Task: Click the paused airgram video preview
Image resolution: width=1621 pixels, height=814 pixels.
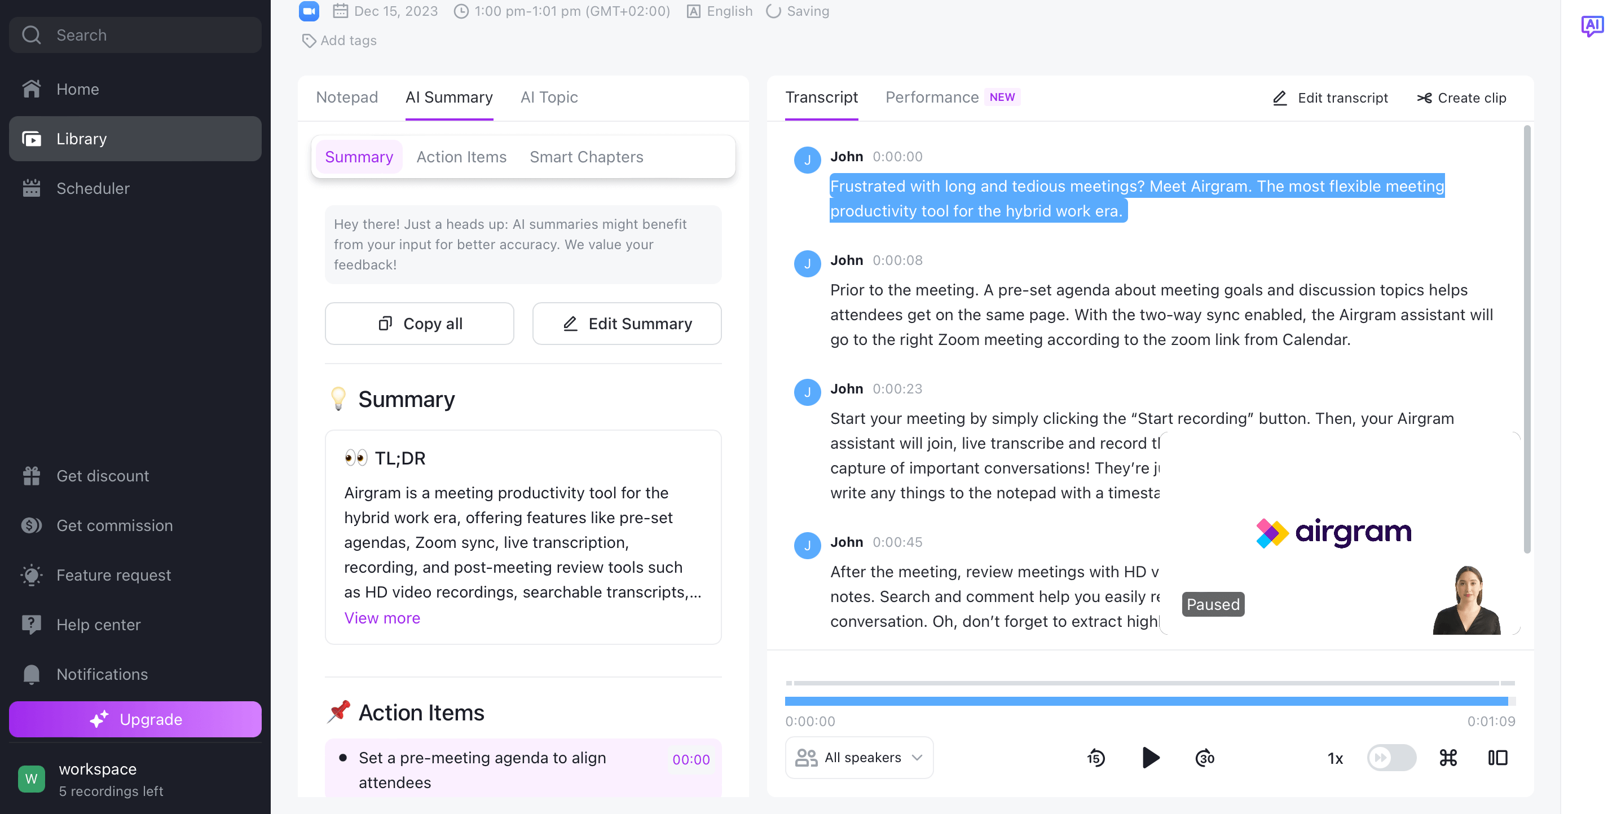Action: tap(1340, 533)
